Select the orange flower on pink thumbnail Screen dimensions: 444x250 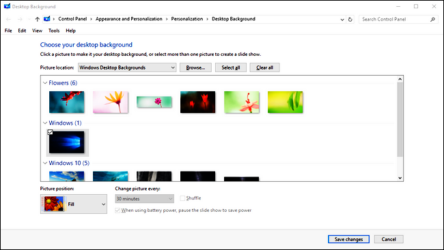pos(111,102)
